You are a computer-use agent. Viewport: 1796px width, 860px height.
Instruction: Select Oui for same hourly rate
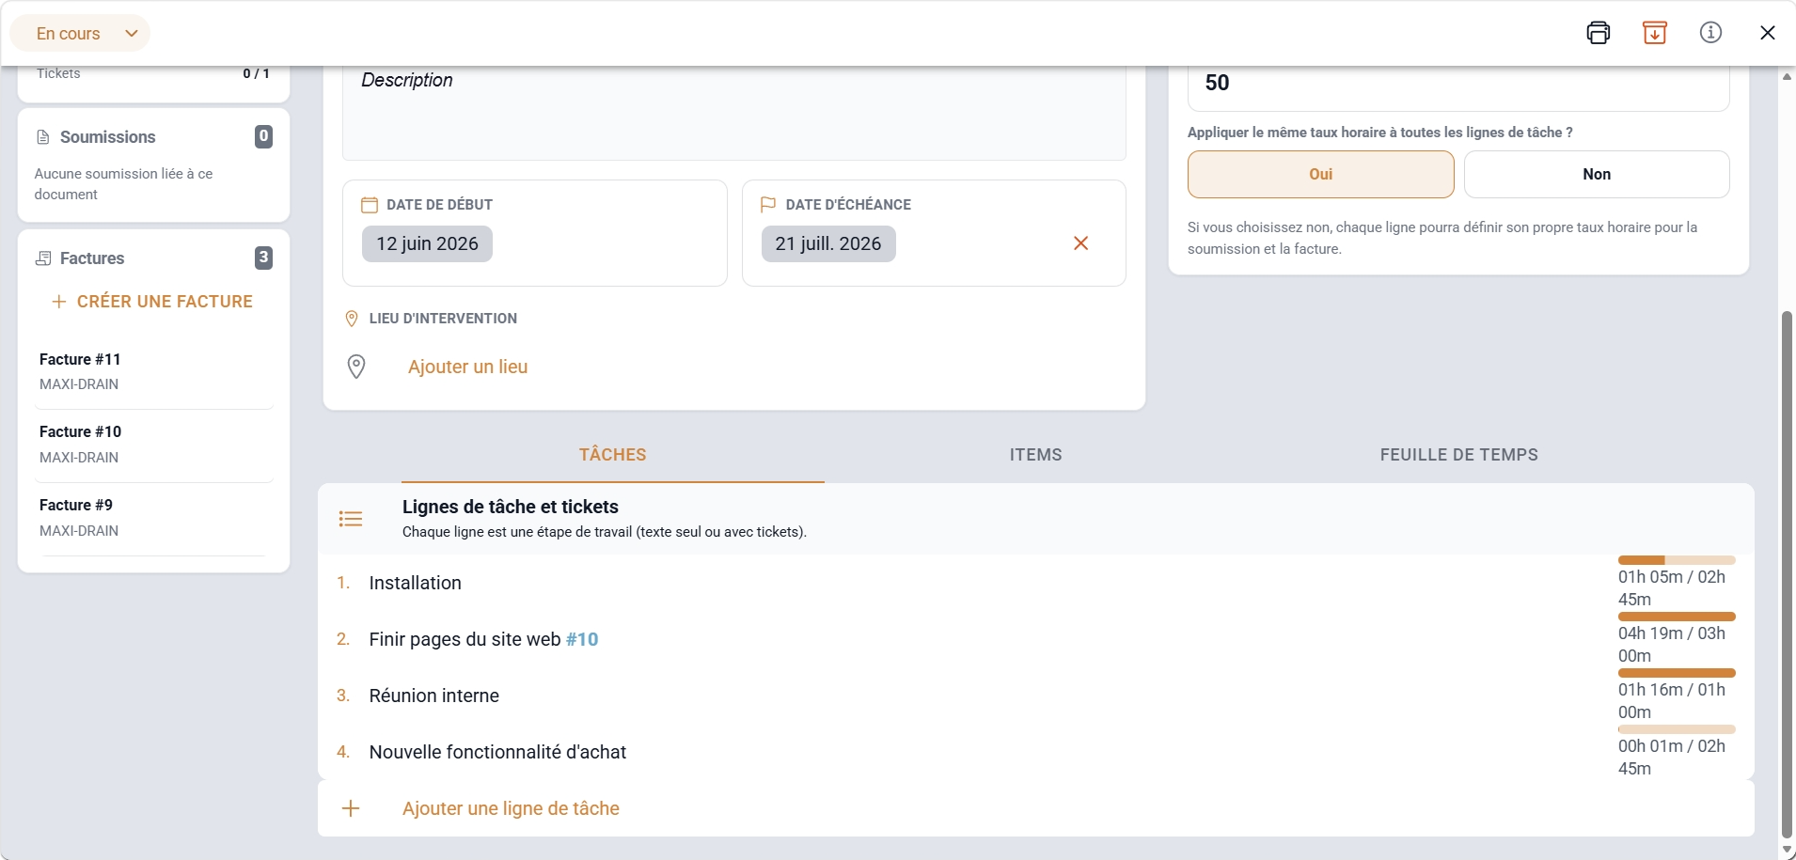(x=1320, y=174)
